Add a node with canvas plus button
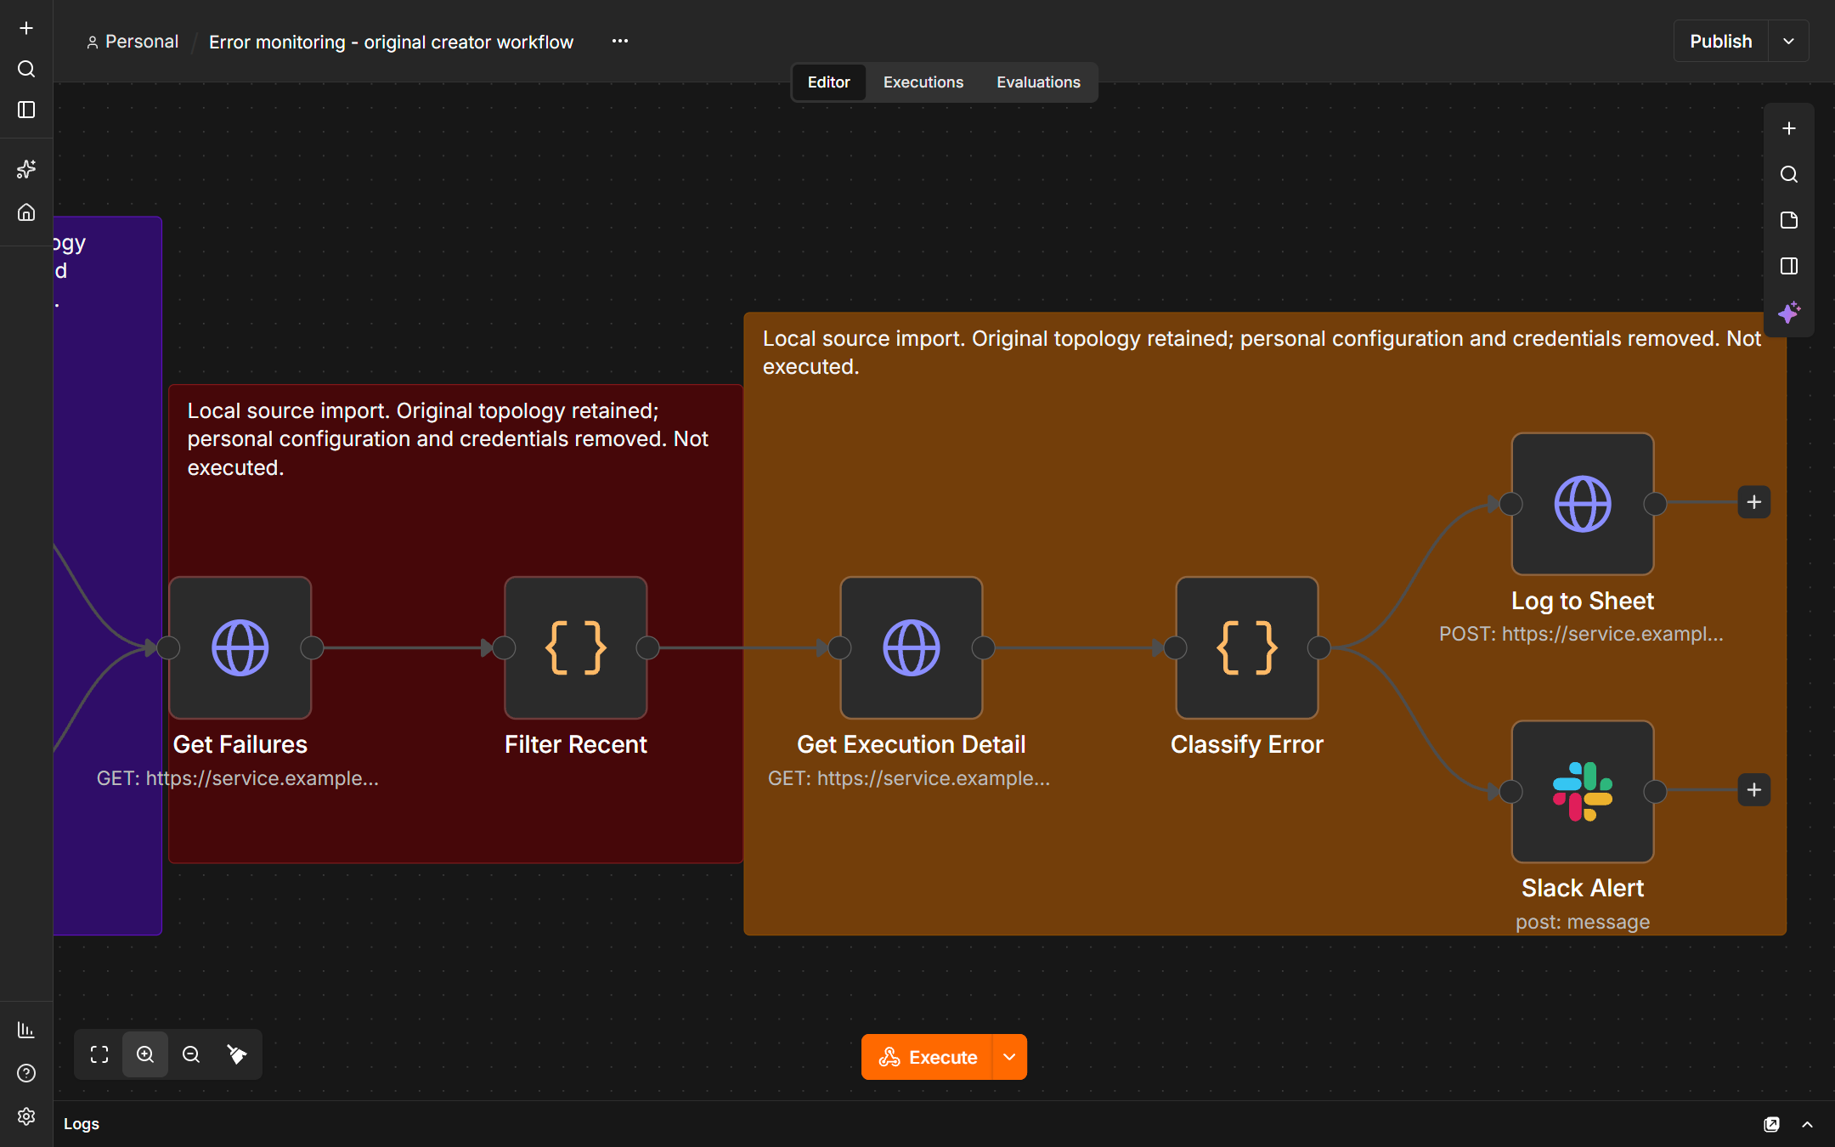The height and width of the screenshot is (1147, 1835). click(x=1789, y=128)
